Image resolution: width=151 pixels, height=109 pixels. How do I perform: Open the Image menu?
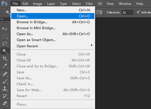(37, 4)
